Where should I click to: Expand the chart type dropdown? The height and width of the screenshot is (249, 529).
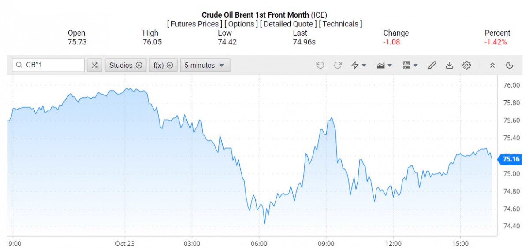click(x=384, y=65)
